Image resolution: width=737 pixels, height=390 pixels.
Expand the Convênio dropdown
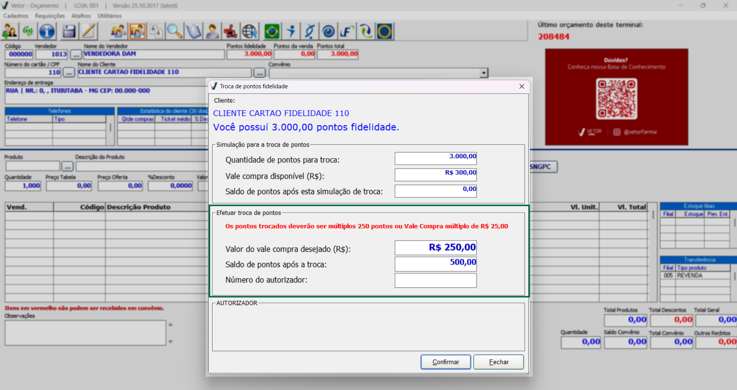click(x=484, y=73)
